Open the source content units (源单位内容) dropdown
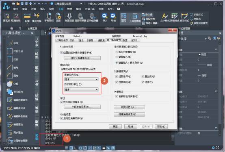Screen dimensions: 225x152 tap(81, 79)
